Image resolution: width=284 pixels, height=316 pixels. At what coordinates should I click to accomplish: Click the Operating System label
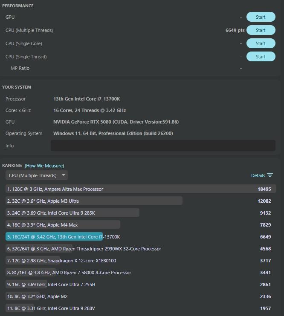pos(24,133)
